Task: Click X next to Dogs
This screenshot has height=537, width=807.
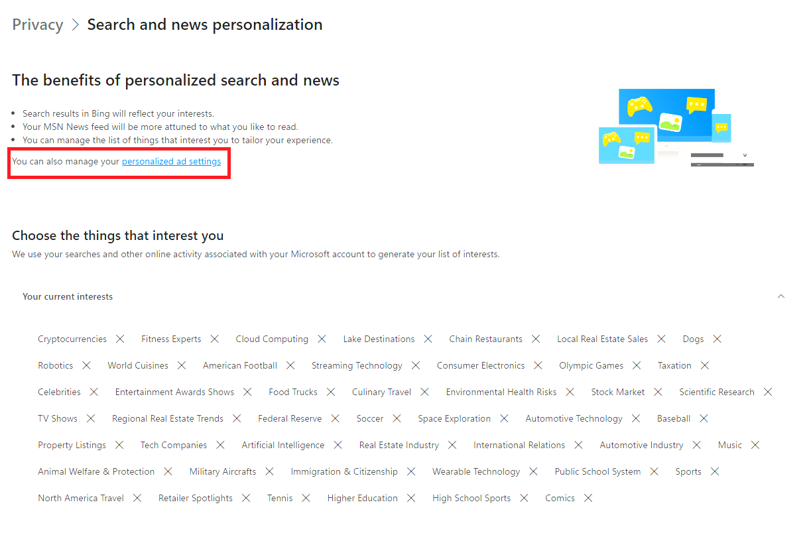Action: pyautogui.click(x=717, y=339)
